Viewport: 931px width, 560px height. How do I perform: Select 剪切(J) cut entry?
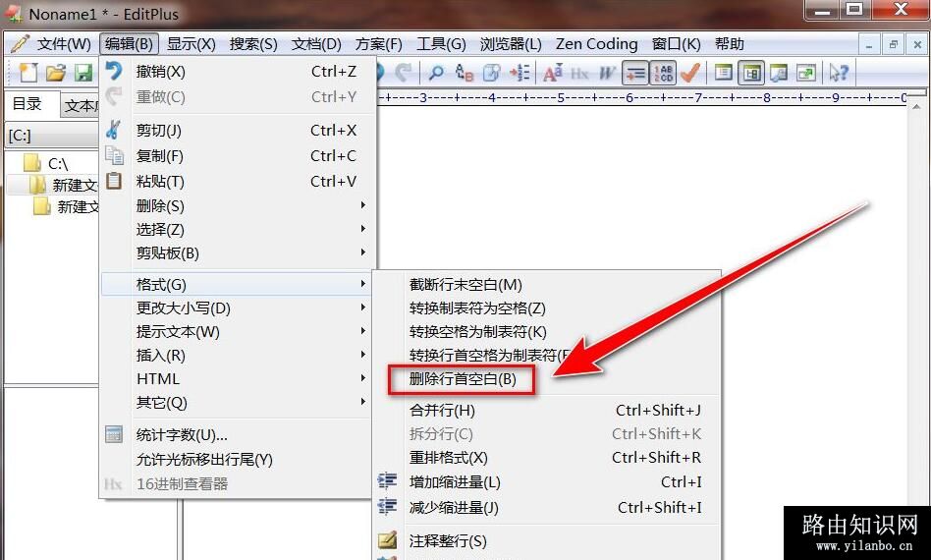239,130
